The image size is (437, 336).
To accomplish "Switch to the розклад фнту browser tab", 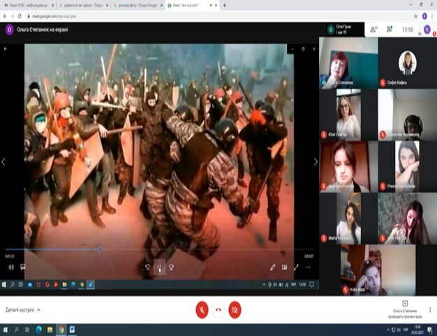I will (x=139, y=5).
